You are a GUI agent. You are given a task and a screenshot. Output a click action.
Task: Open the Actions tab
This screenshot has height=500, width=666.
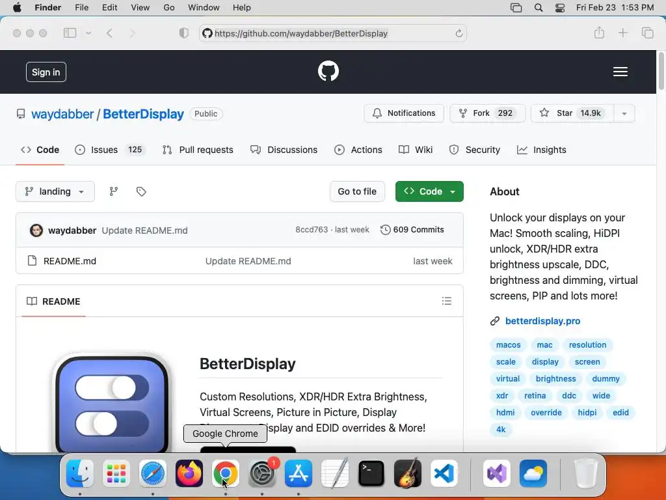pyautogui.click(x=358, y=150)
